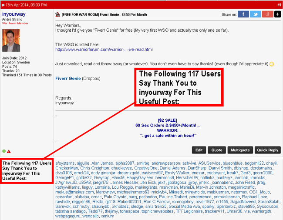Open thanker profile Daniel Adams
The width and height of the screenshot is (283, 220).
click(172, 168)
